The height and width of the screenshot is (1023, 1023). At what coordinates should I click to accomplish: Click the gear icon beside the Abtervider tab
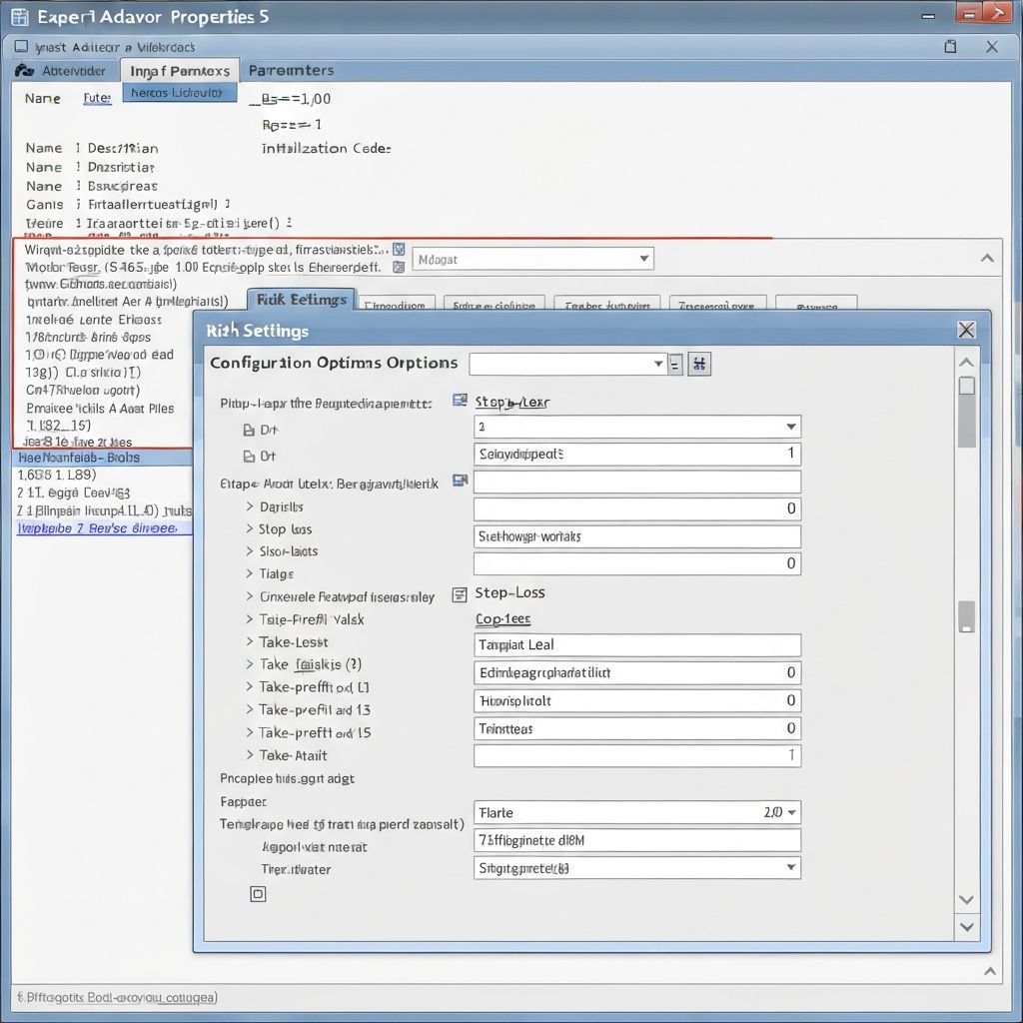coord(24,70)
